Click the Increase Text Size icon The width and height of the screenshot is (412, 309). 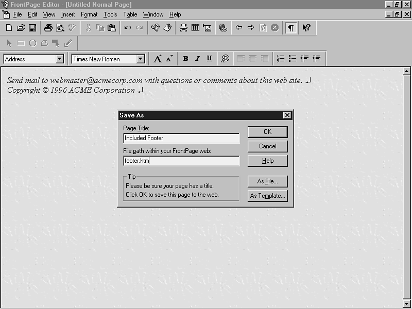[x=158, y=59]
